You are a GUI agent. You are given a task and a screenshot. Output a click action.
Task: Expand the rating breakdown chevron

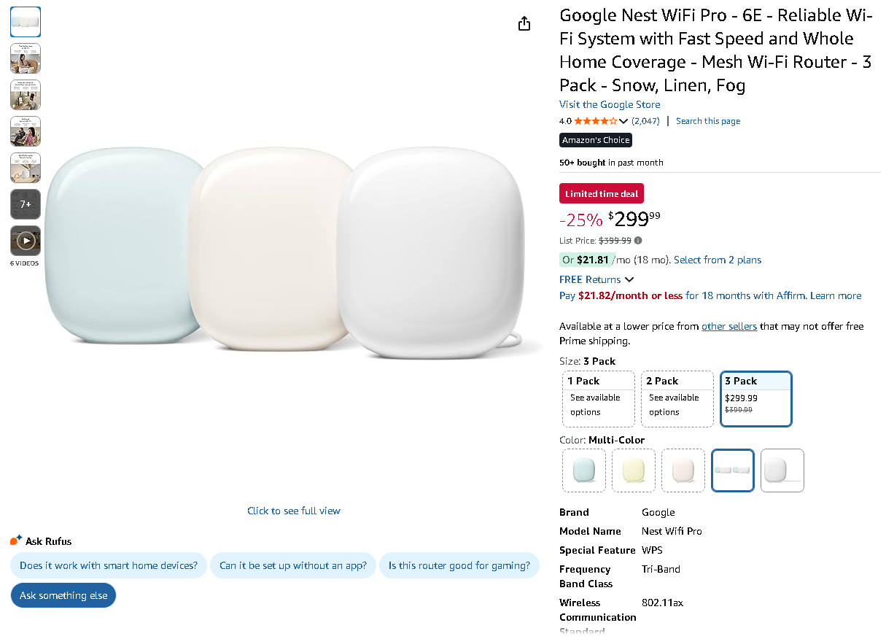click(623, 121)
